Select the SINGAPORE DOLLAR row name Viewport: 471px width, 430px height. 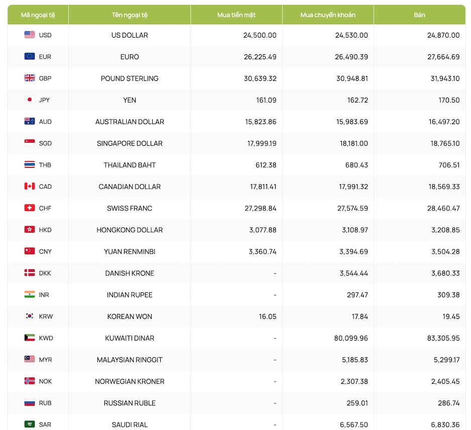click(x=130, y=143)
